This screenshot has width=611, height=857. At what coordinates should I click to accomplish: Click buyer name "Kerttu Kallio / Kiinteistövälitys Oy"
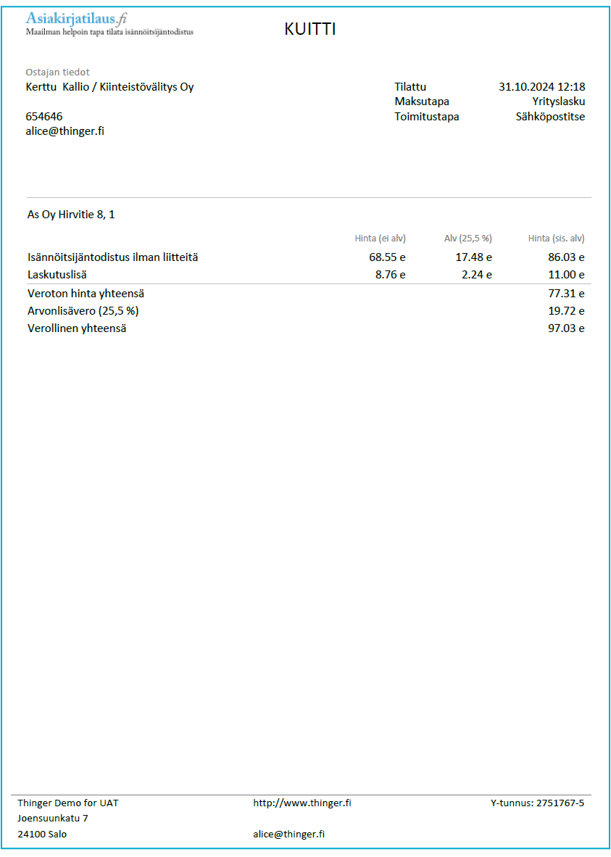(x=110, y=87)
